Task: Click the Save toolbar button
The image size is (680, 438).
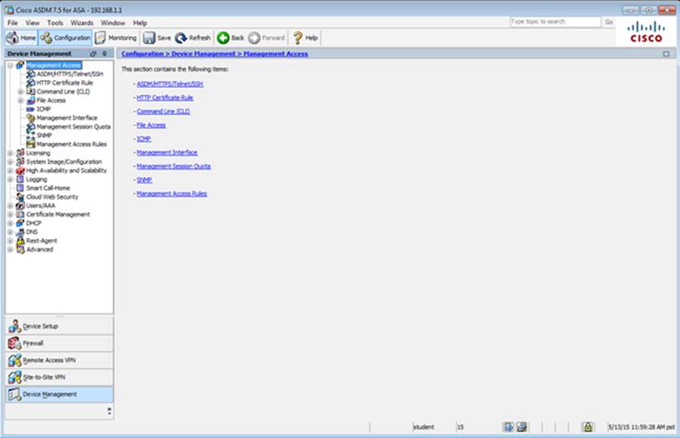Action: click(x=157, y=38)
